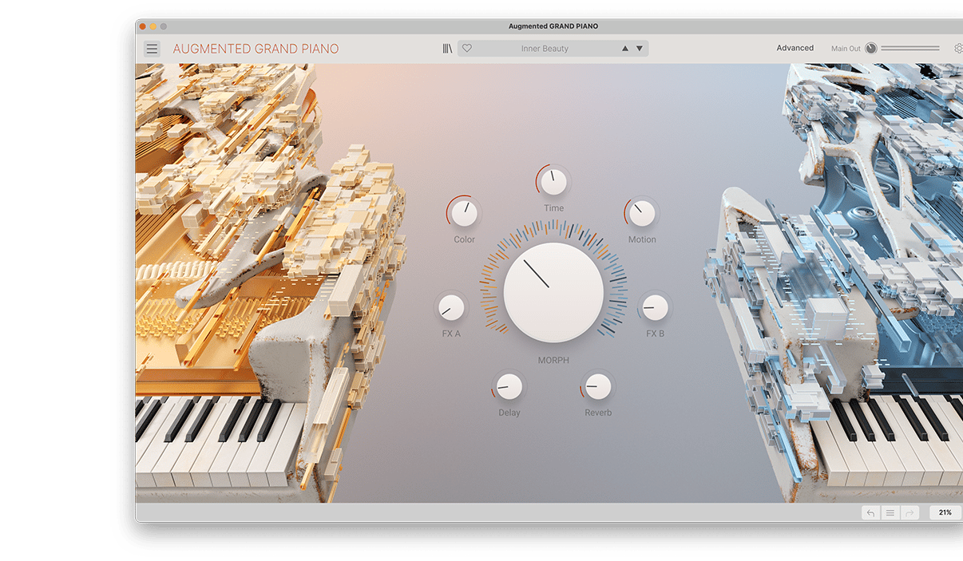
Task: Undo the last change with left arrow
Action: [x=870, y=512]
